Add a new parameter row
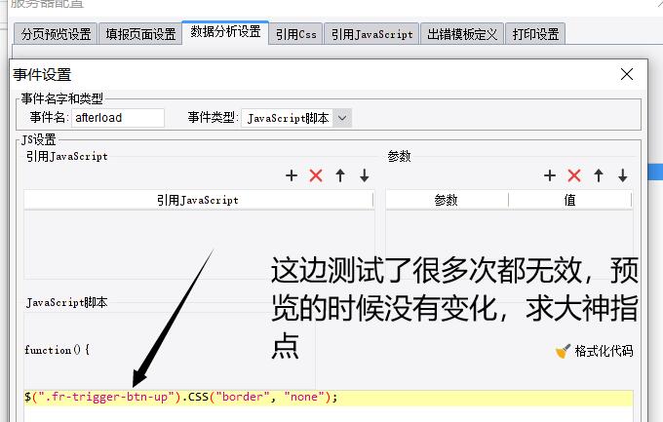This screenshot has width=663, height=422. tap(550, 175)
